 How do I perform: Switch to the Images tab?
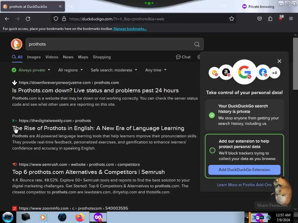click(x=34, y=57)
